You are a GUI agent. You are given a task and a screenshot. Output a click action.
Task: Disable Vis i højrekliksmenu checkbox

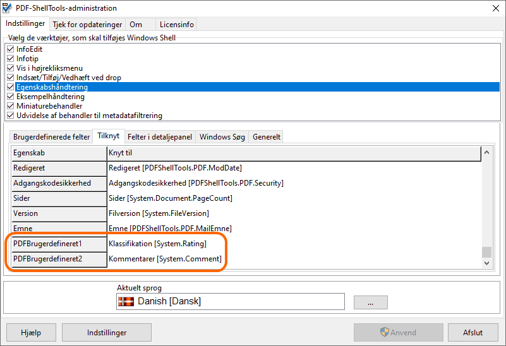point(10,68)
